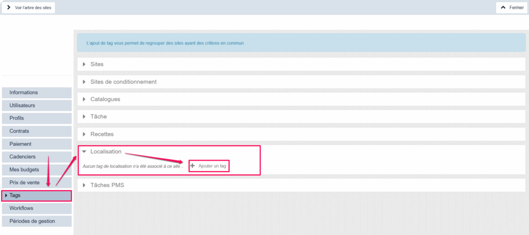Navigate to Paiement settings
Viewport: 529px width, 235px height.
21,144
